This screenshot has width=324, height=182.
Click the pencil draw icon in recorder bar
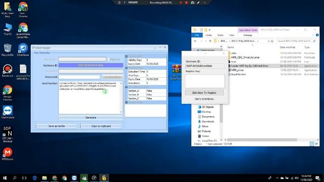198,3
